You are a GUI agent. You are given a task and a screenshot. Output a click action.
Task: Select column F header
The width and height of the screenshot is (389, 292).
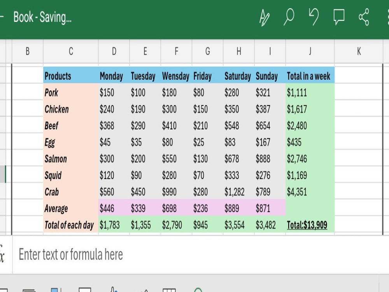(176, 51)
